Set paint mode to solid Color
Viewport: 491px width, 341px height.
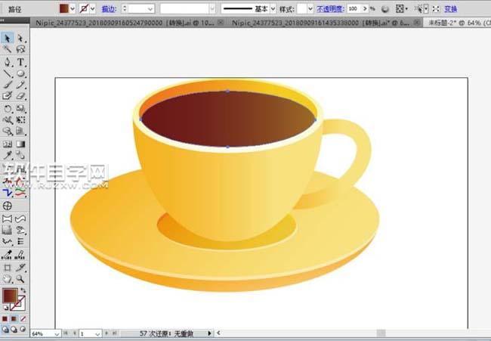point(5,319)
